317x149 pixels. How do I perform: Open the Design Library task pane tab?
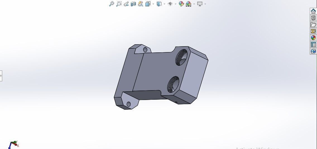[313, 18]
